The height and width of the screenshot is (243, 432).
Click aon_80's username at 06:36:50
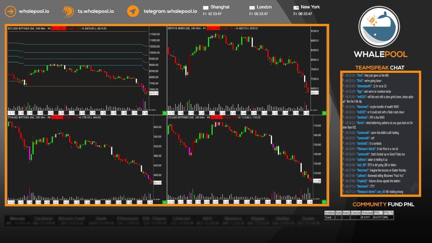pyautogui.click(x=362, y=165)
